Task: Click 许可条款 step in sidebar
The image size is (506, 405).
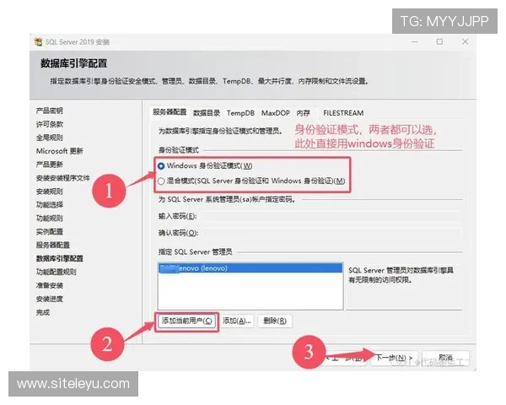Action: tap(50, 124)
